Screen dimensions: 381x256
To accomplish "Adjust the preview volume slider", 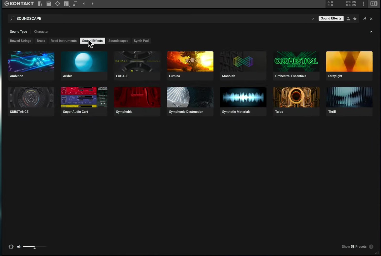I will pos(35,247).
